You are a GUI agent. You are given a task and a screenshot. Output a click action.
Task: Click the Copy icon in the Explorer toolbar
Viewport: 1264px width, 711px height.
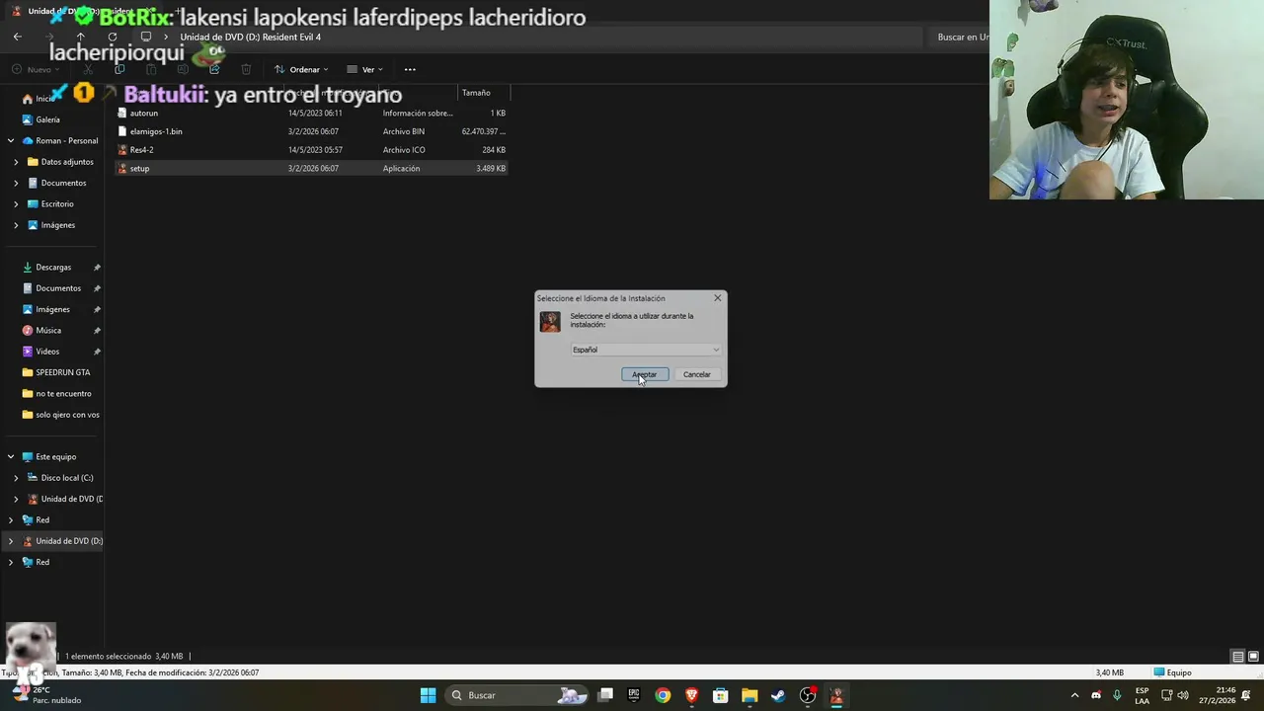coord(119,69)
